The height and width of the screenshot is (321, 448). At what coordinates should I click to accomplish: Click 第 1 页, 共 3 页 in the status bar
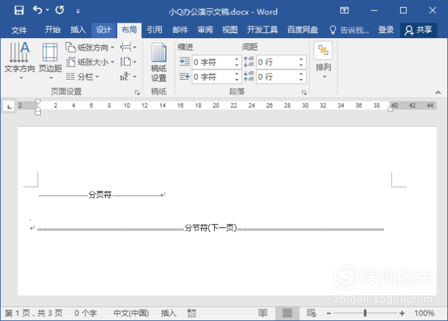click(34, 313)
